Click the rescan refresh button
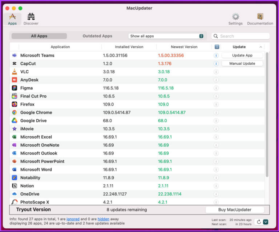This screenshot has width=279, height=232. click(259, 222)
